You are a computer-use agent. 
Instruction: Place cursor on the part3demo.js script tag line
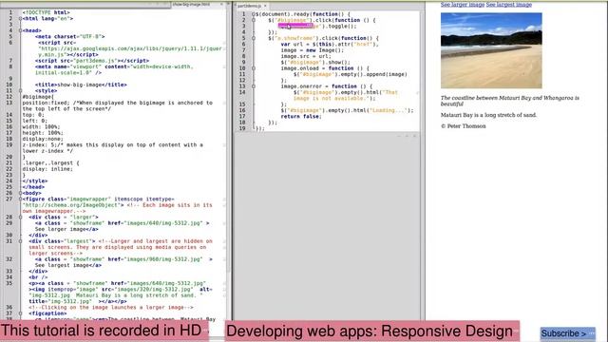(92, 61)
